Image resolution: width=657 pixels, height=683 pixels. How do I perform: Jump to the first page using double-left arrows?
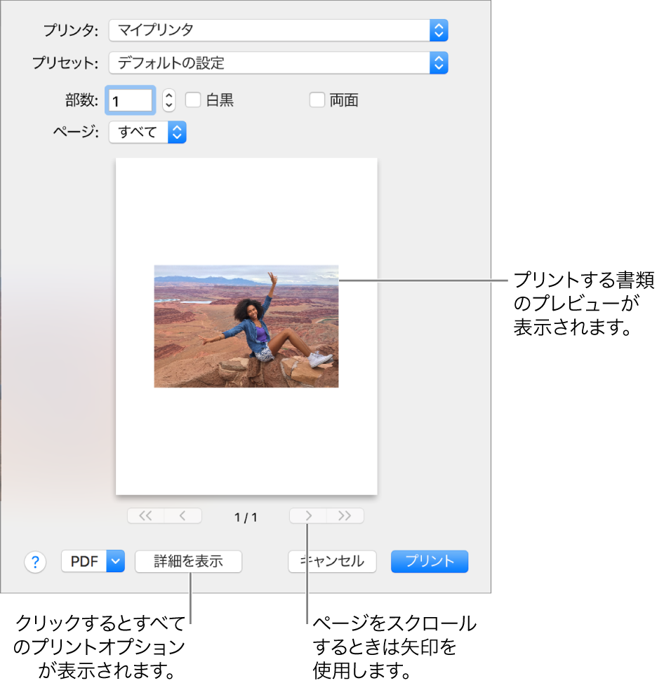pos(145,515)
